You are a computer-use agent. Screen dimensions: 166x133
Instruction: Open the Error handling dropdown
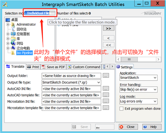click(139, 89)
